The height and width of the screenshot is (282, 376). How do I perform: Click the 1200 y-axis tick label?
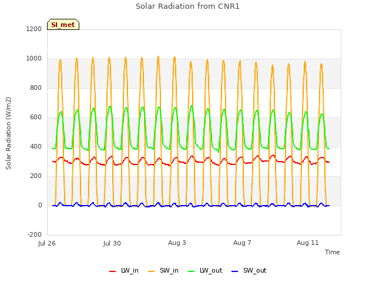point(34,29)
